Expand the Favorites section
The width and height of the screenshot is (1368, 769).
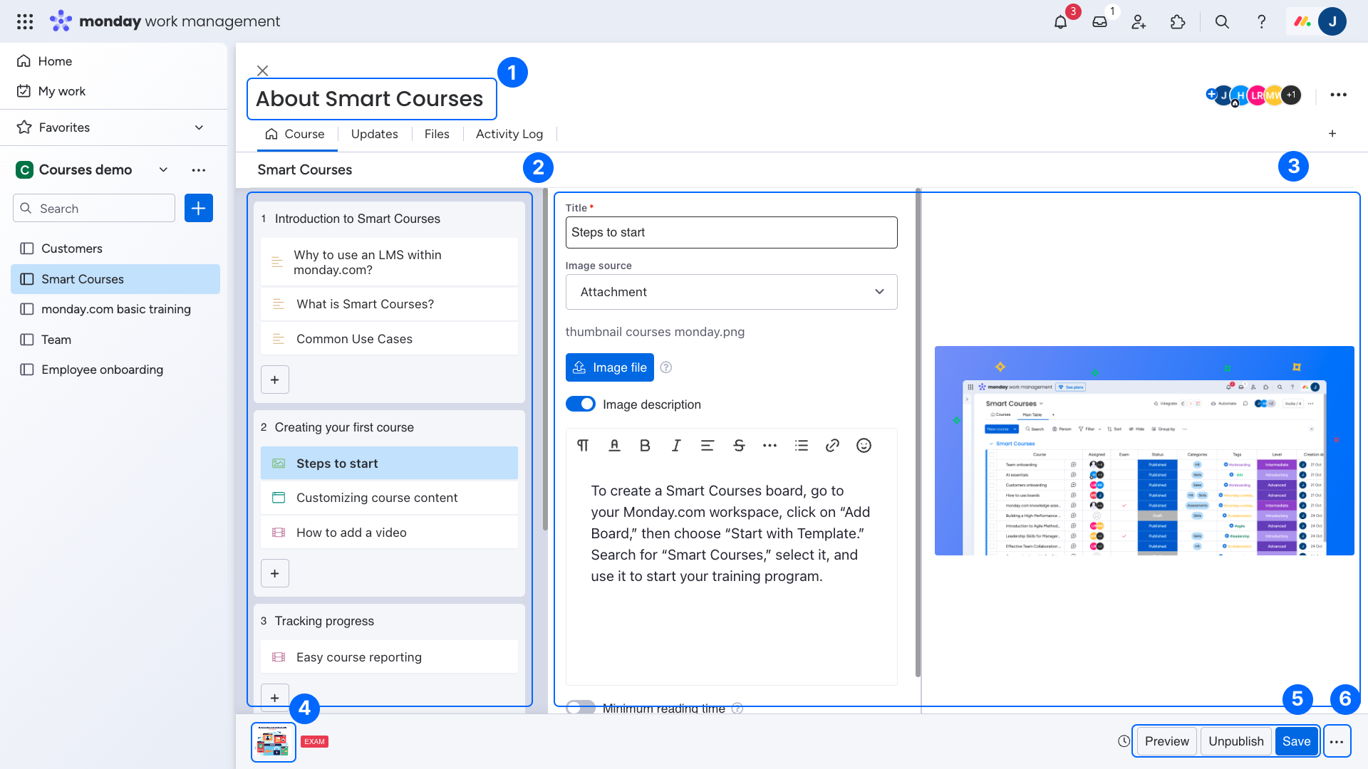[199, 127]
